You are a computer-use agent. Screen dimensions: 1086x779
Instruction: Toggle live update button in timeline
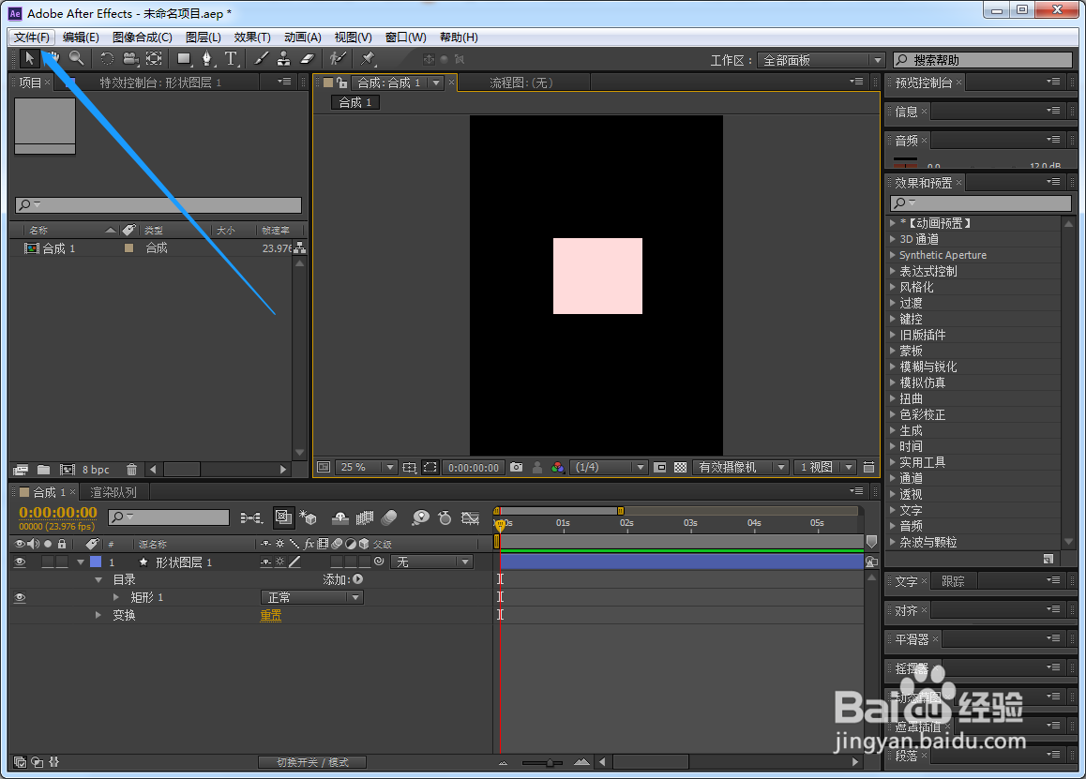pos(282,517)
